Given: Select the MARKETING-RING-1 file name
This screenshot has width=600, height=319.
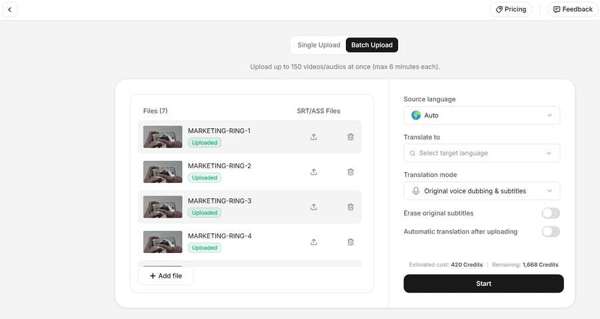Looking at the screenshot, I should tap(219, 131).
